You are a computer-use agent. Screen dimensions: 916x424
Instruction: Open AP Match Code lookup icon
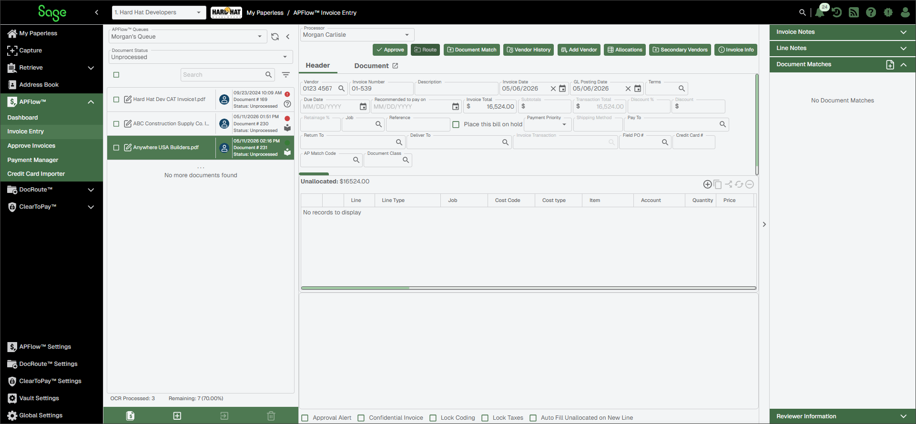click(356, 160)
